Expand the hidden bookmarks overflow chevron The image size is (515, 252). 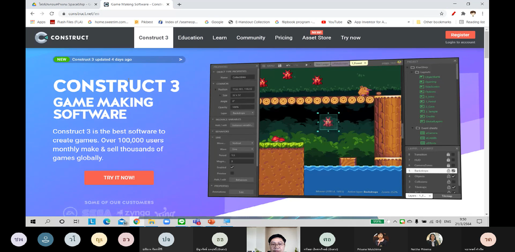[409, 22]
